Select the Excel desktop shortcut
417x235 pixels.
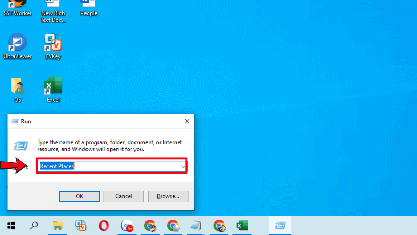pyautogui.click(x=53, y=89)
